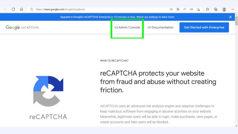Image resolution: width=238 pixels, height=134 pixels.
Task: Click the Google reCAPTCHA logo
Action: point(22,27)
